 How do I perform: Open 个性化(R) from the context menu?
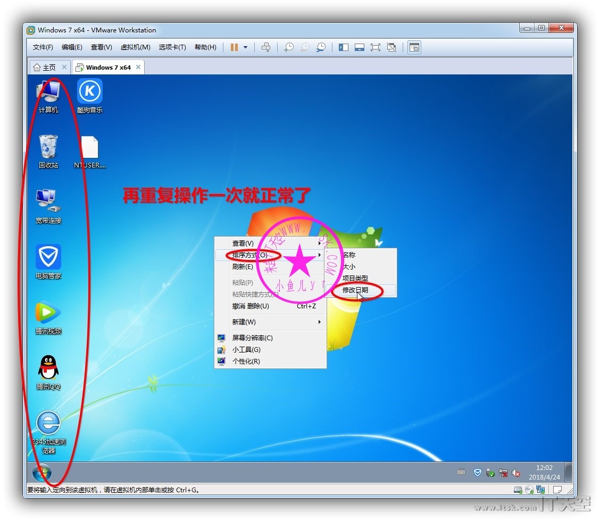246,362
